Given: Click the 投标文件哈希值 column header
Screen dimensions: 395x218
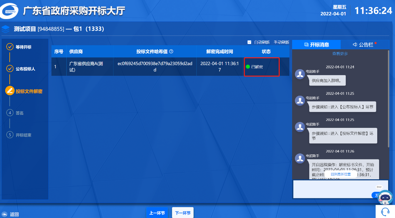Looking at the screenshot, I should (x=155, y=51).
